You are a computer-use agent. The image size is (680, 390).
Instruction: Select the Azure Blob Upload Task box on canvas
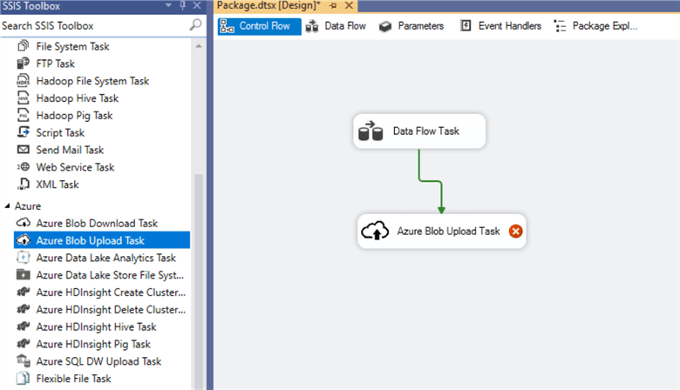pos(441,232)
